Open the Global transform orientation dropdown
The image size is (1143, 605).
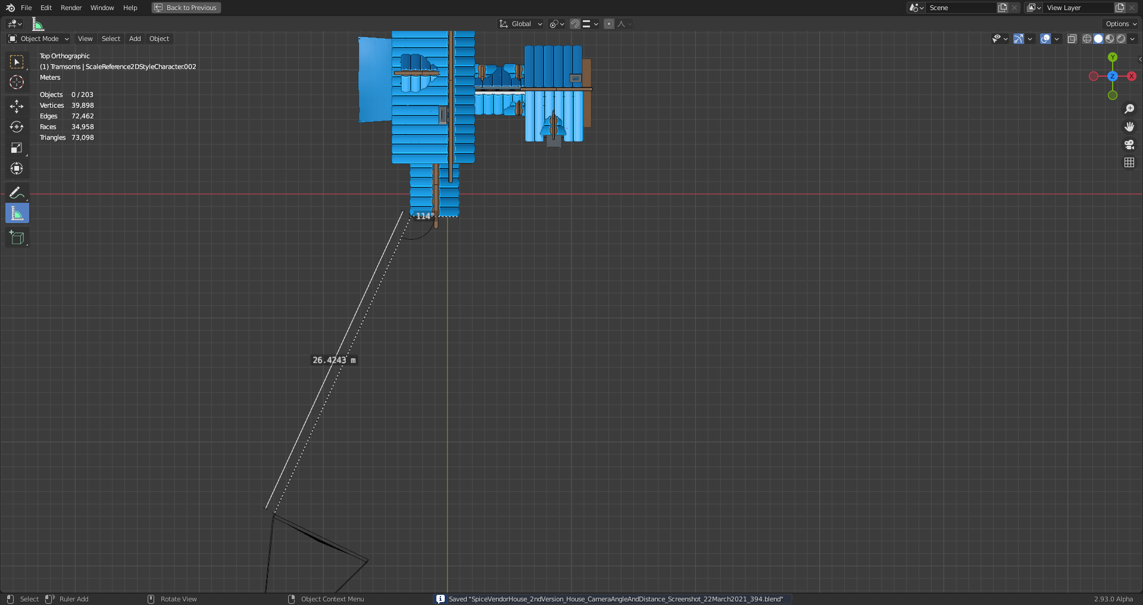pyautogui.click(x=521, y=24)
